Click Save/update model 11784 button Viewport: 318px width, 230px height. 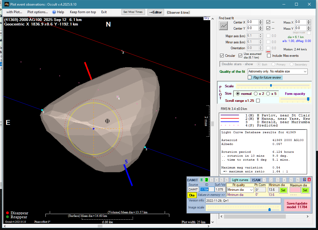(297, 205)
